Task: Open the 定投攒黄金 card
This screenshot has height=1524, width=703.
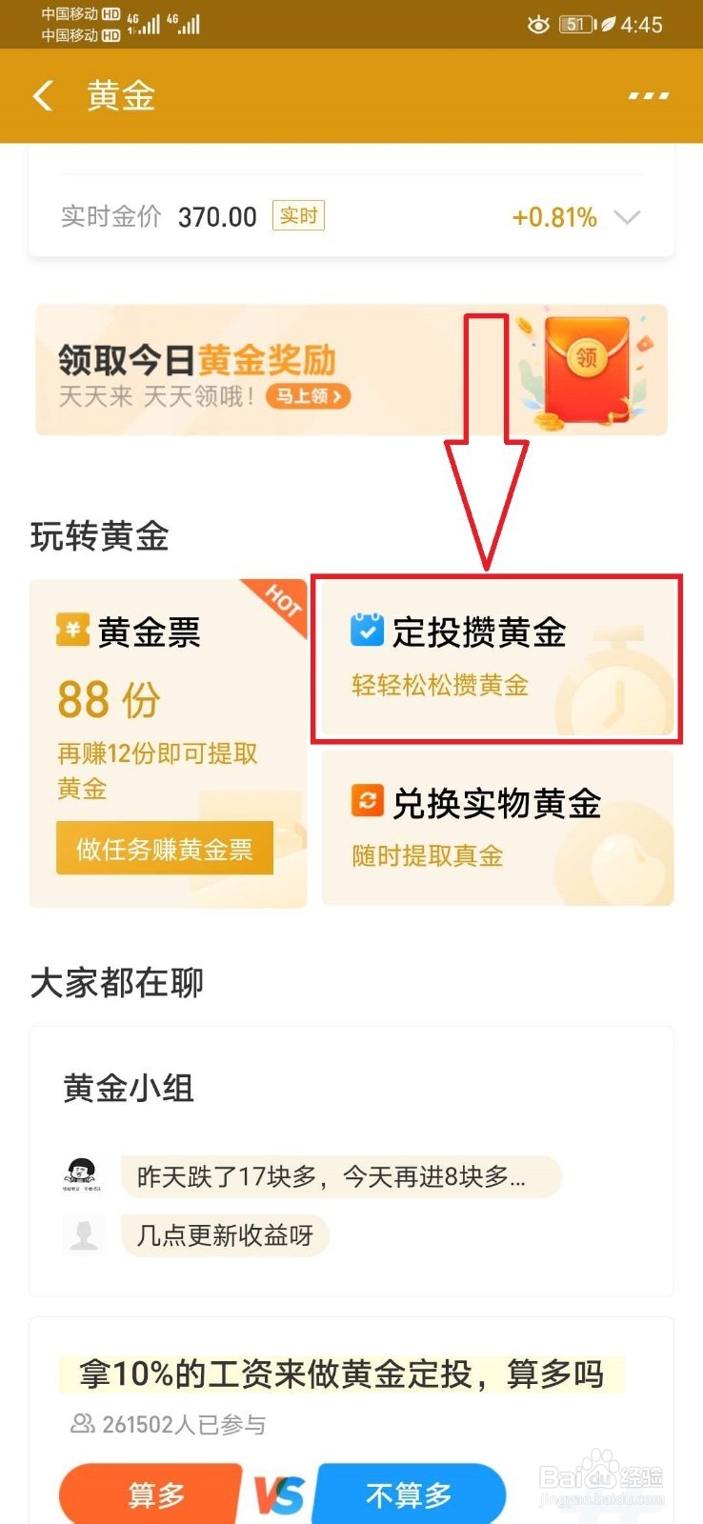Action: 497,658
